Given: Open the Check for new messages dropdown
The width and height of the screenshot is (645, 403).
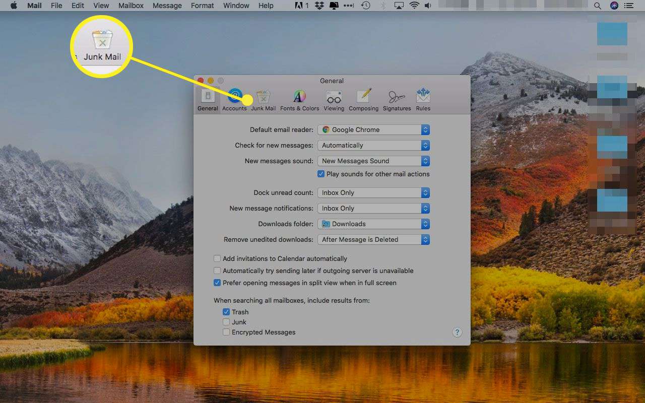Looking at the screenshot, I should coord(373,145).
